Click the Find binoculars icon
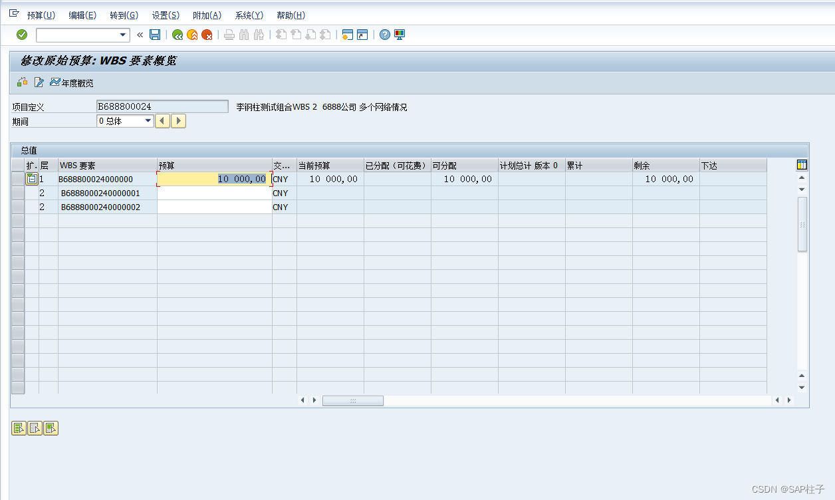 tap(244, 35)
